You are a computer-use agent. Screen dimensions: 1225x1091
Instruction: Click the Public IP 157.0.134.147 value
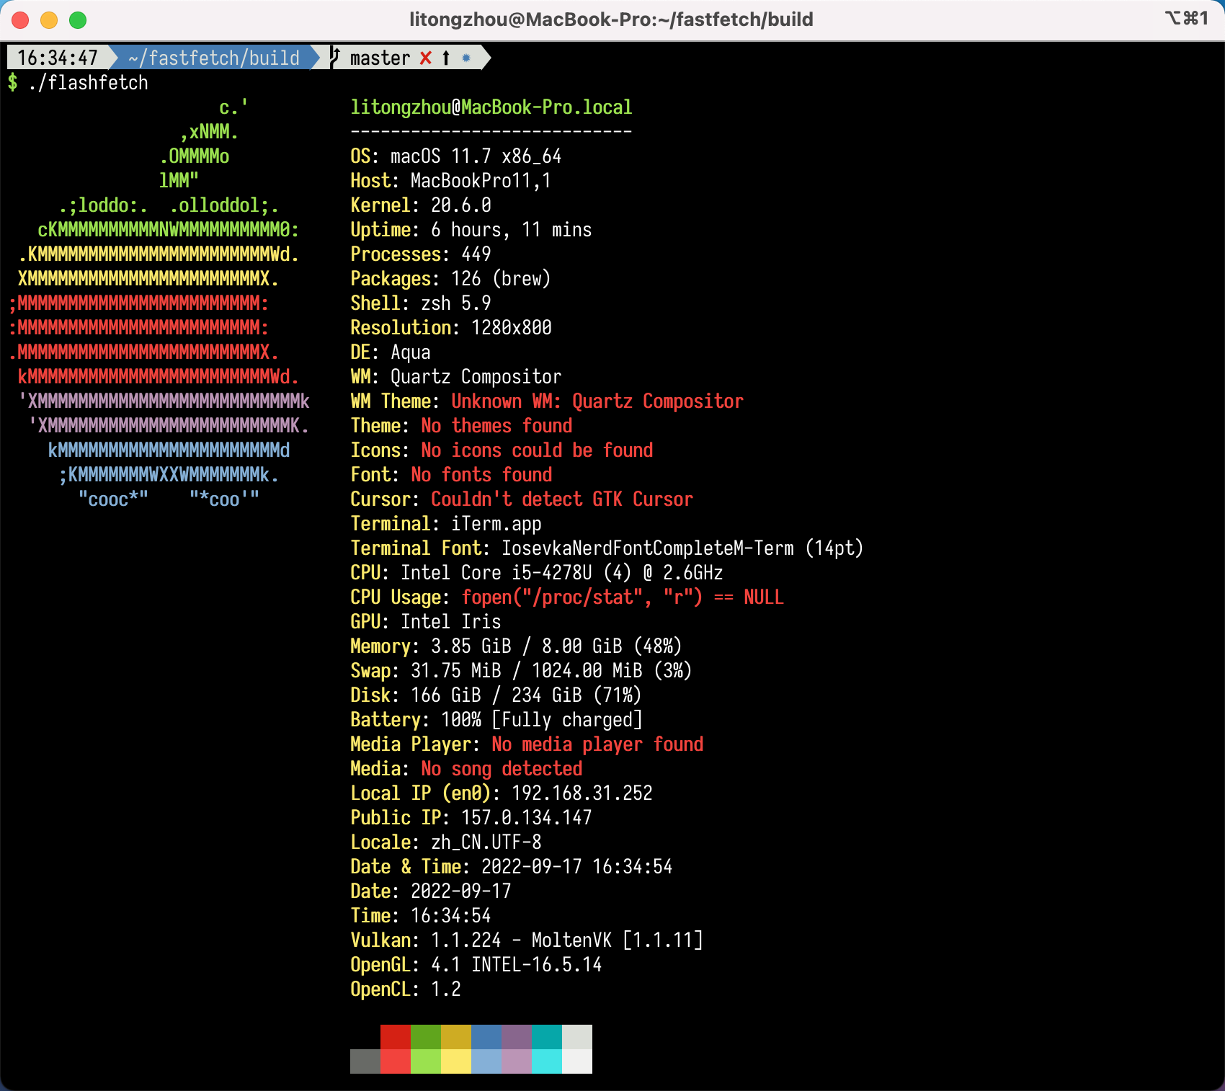[x=527, y=818]
